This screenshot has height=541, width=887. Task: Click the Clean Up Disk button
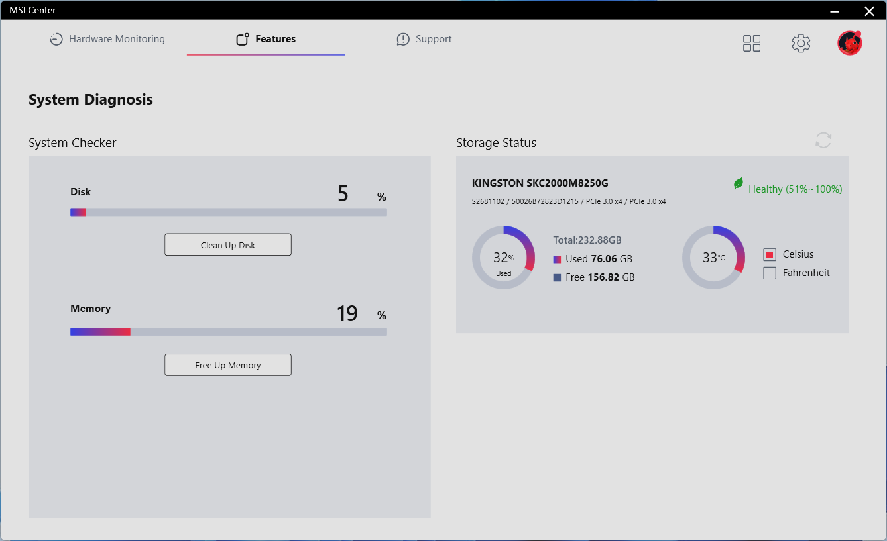point(228,245)
